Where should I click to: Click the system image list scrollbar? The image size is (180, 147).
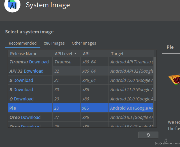point(155,79)
